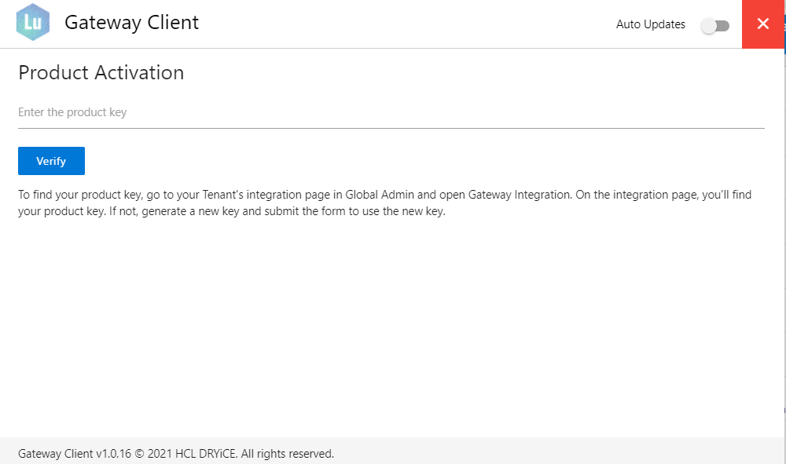Open the application via its hexagonal logo
Screen dimensions: 786x464
point(31,23)
